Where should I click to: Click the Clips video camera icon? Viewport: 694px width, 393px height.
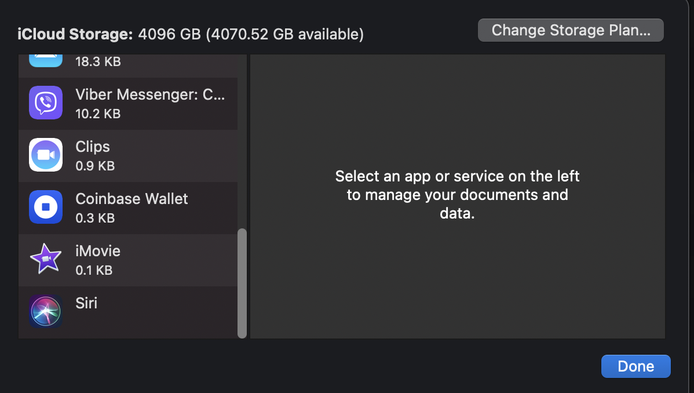[46, 155]
